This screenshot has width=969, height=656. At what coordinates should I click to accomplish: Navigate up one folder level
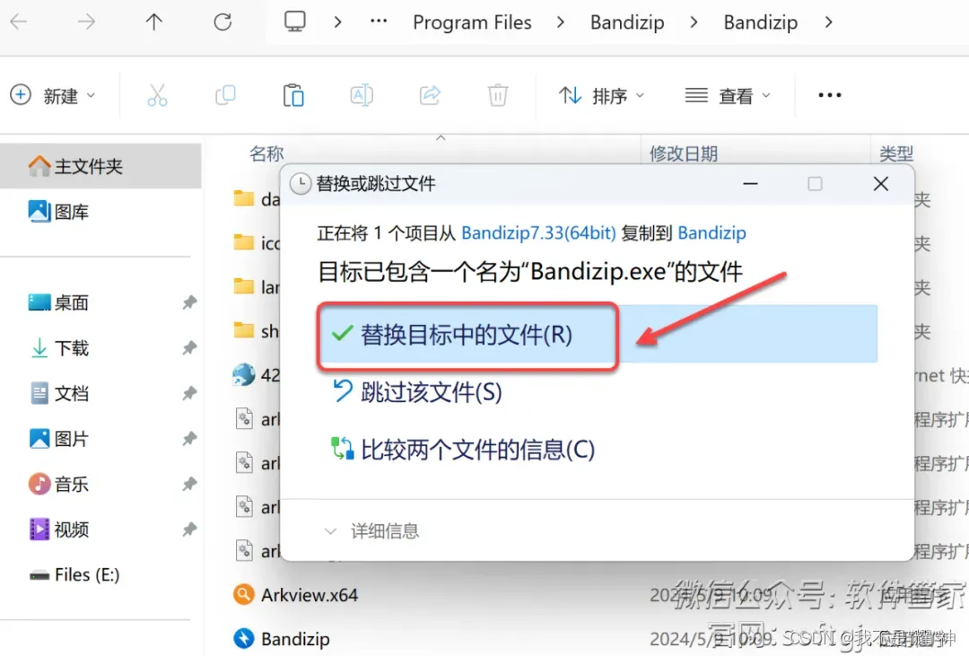(154, 22)
